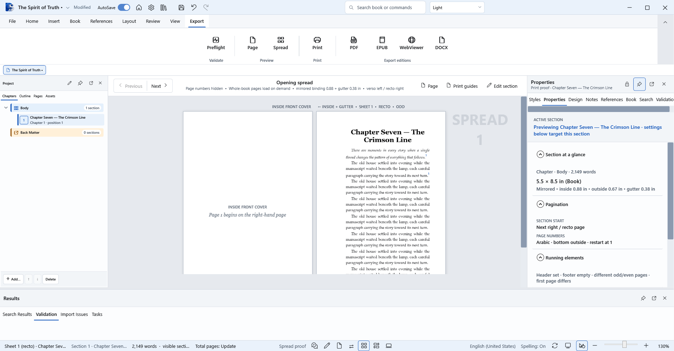The image size is (674, 351).
Task: Open the File menu
Action: pos(12,21)
